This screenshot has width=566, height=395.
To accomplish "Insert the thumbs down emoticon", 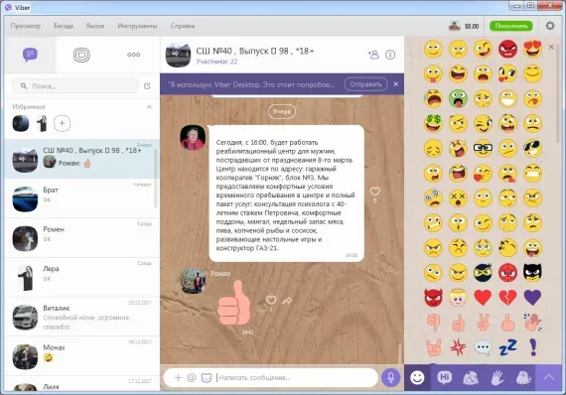I will (433, 323).
